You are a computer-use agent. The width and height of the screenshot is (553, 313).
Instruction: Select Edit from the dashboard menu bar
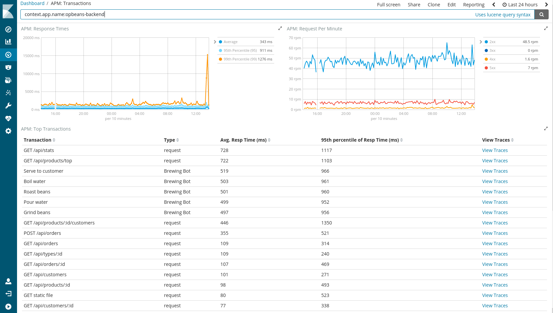pyautogui.click(x=451, y=4)
